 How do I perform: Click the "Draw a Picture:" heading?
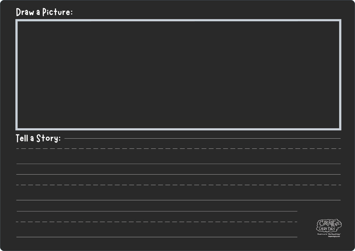pos(44,12)
